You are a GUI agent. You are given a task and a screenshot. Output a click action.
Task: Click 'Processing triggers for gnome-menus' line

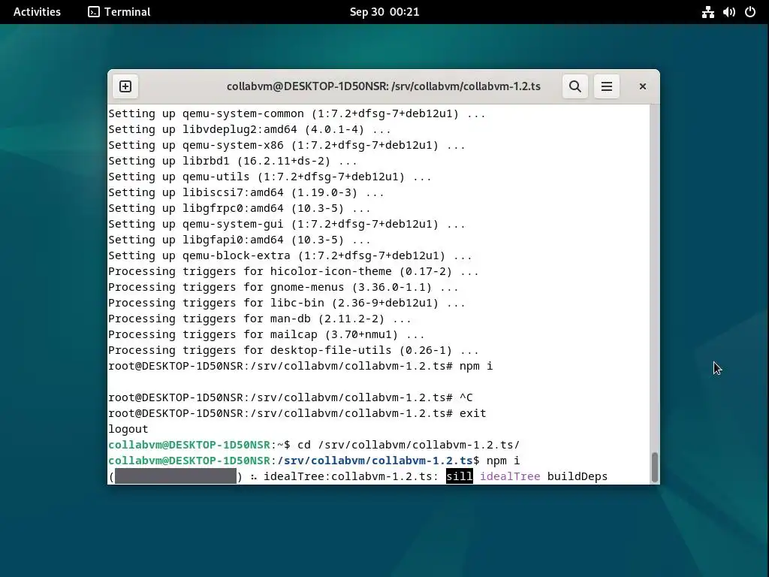pos(283,286)
